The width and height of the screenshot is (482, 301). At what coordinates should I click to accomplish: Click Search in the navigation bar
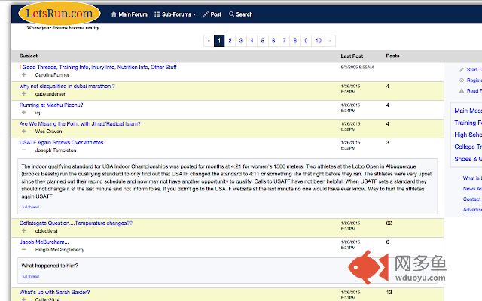(x=241, y=14)
